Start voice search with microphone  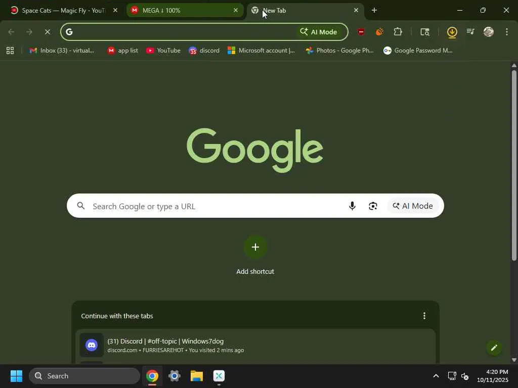pos(352,206)
